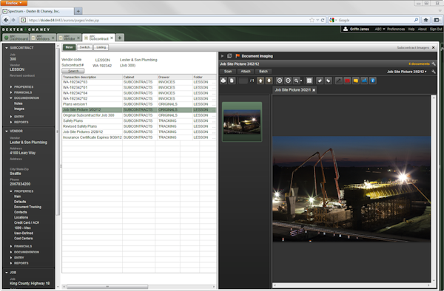Viewport: 444px width, 291px height.
Task: Click the Scan button
Action: click(228, 72)
